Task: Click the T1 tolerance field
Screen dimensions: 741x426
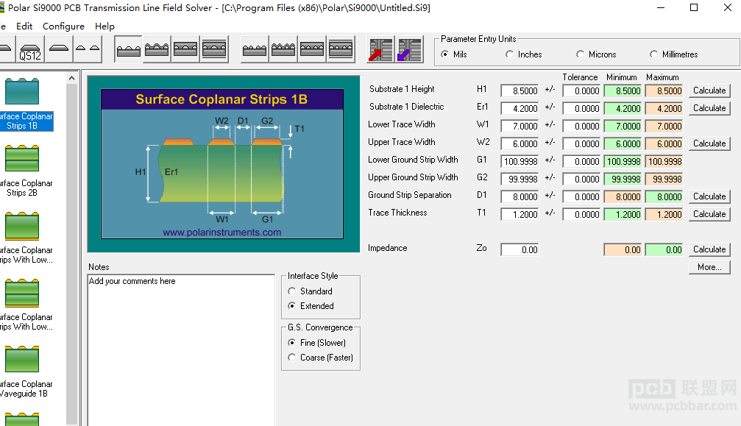Action: click(x=582, y=214)
